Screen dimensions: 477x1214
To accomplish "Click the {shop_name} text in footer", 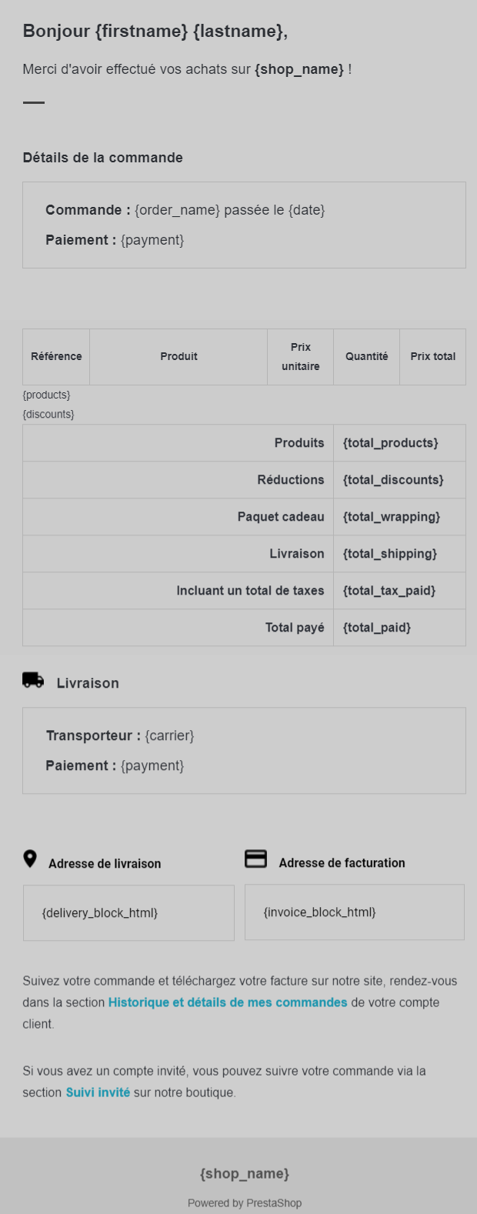I will (245, 1174).
